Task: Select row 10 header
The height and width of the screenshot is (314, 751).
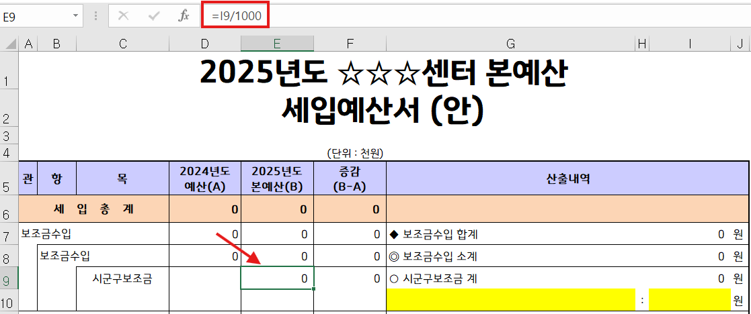Action: click(9, 300)
